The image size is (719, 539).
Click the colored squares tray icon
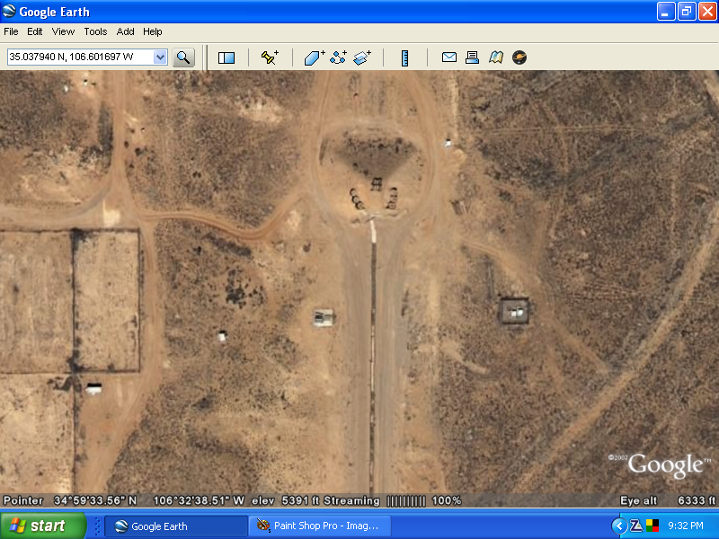coord(652,526)
